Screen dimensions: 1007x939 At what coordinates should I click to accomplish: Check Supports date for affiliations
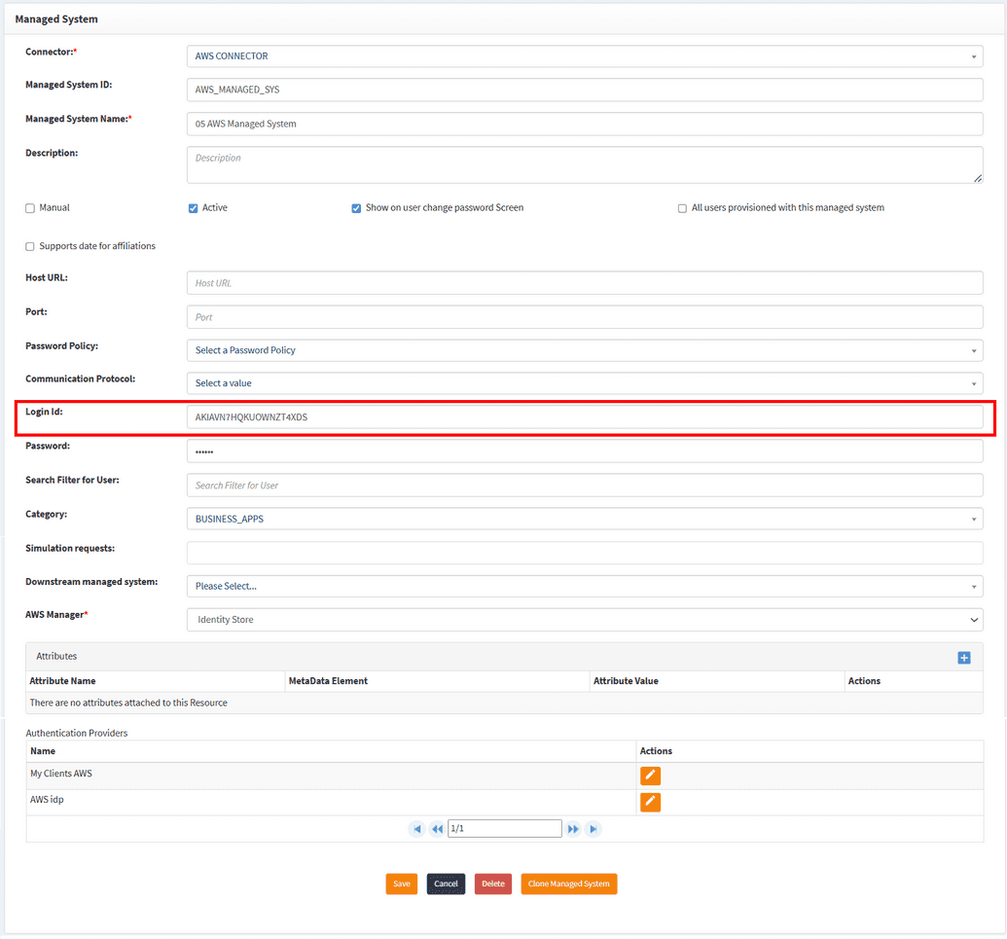(29, 245)
